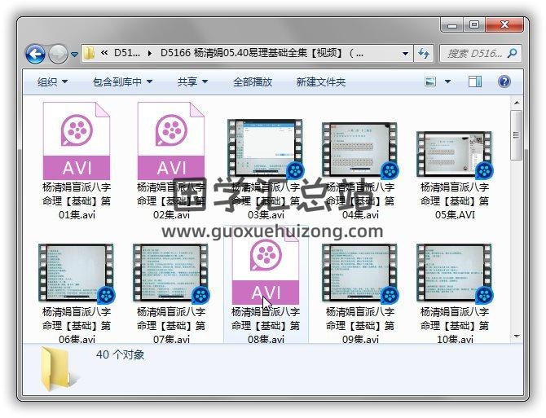Click the refresh button beside address bar
Viewport: 546px width, 418px height.
(424, 54)
